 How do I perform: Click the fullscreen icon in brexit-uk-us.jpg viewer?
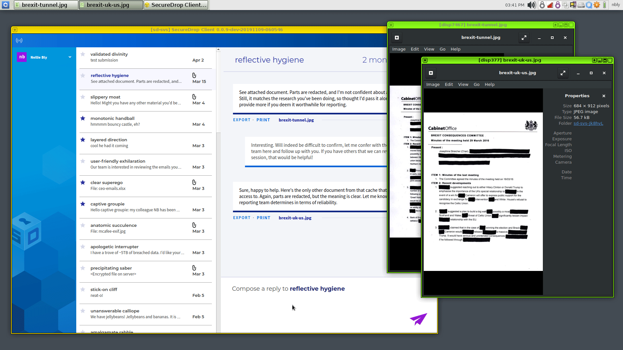click(x=563, y=73)
